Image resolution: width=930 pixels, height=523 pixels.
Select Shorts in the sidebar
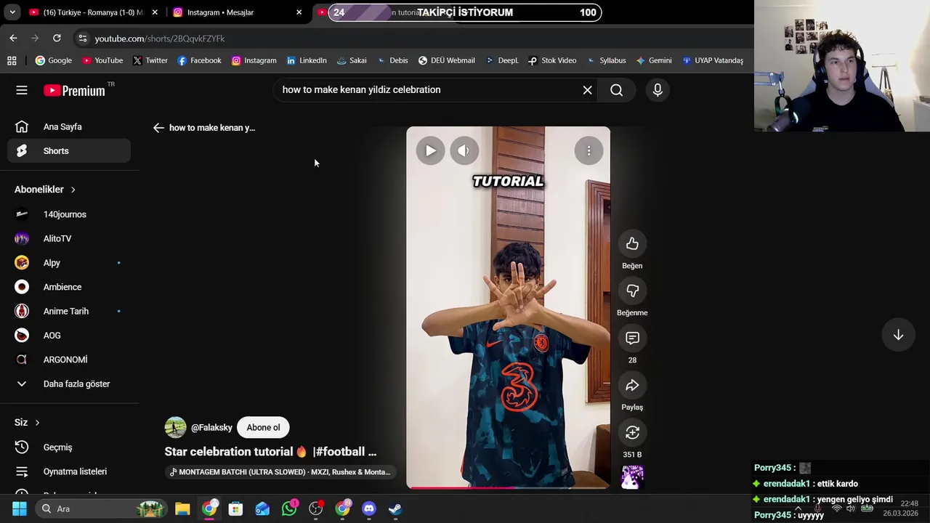[69, 151]
